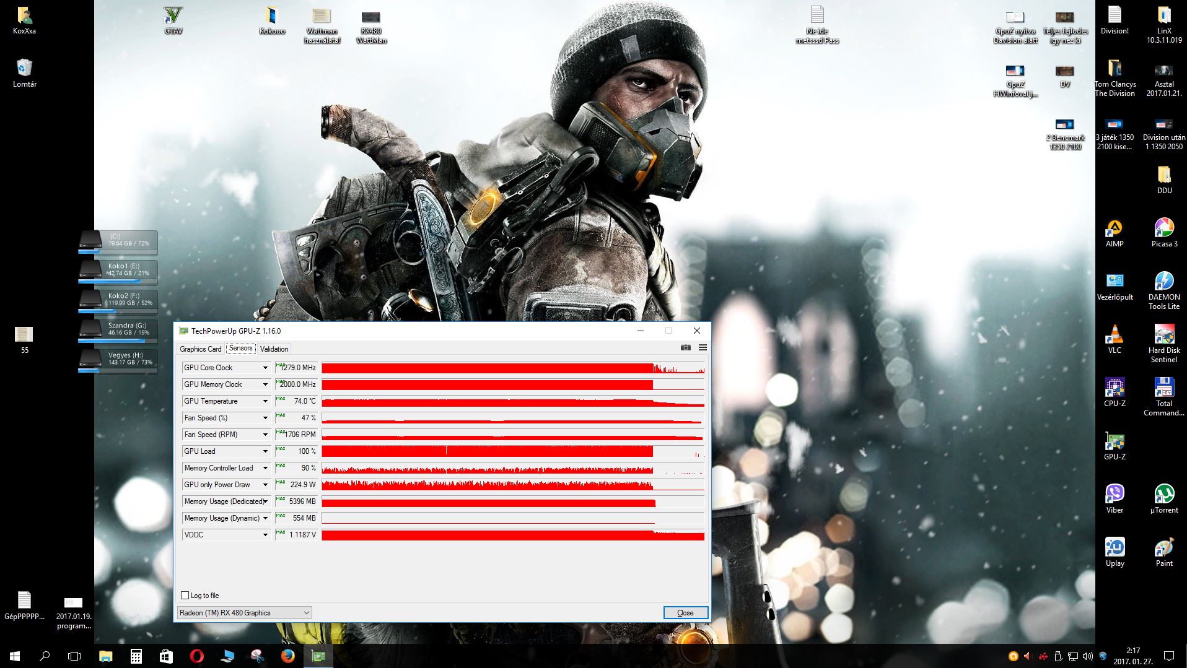1187x668 pixels.
Task: Launch DAEMON Tools Lite shortcut
Action: [x=1164, y=291]
